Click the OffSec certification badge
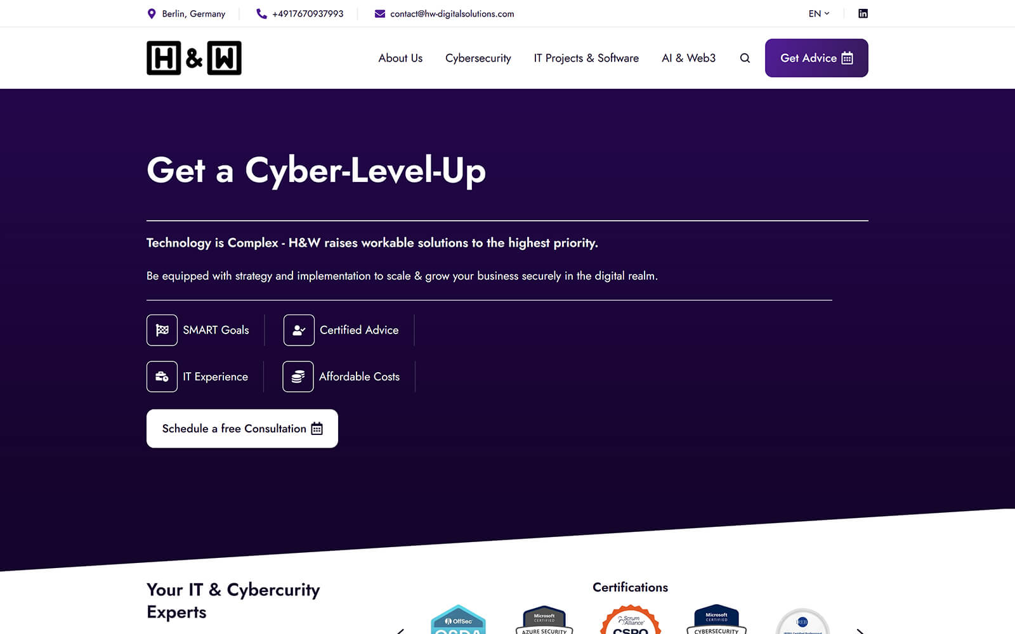The image size is (1015, 634). pos(458,621)
